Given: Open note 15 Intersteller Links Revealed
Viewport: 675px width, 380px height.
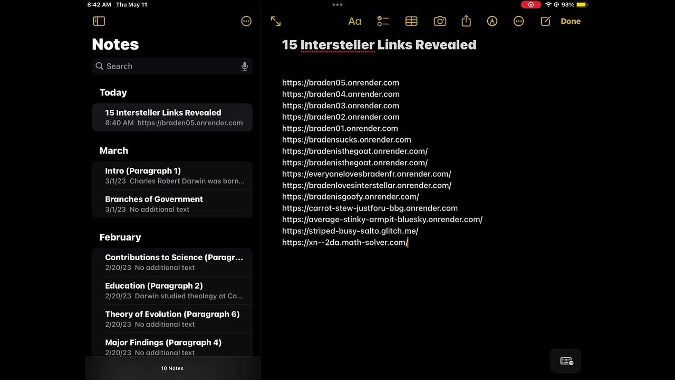Looking at the screenshot, I should [x=172, y=117].
